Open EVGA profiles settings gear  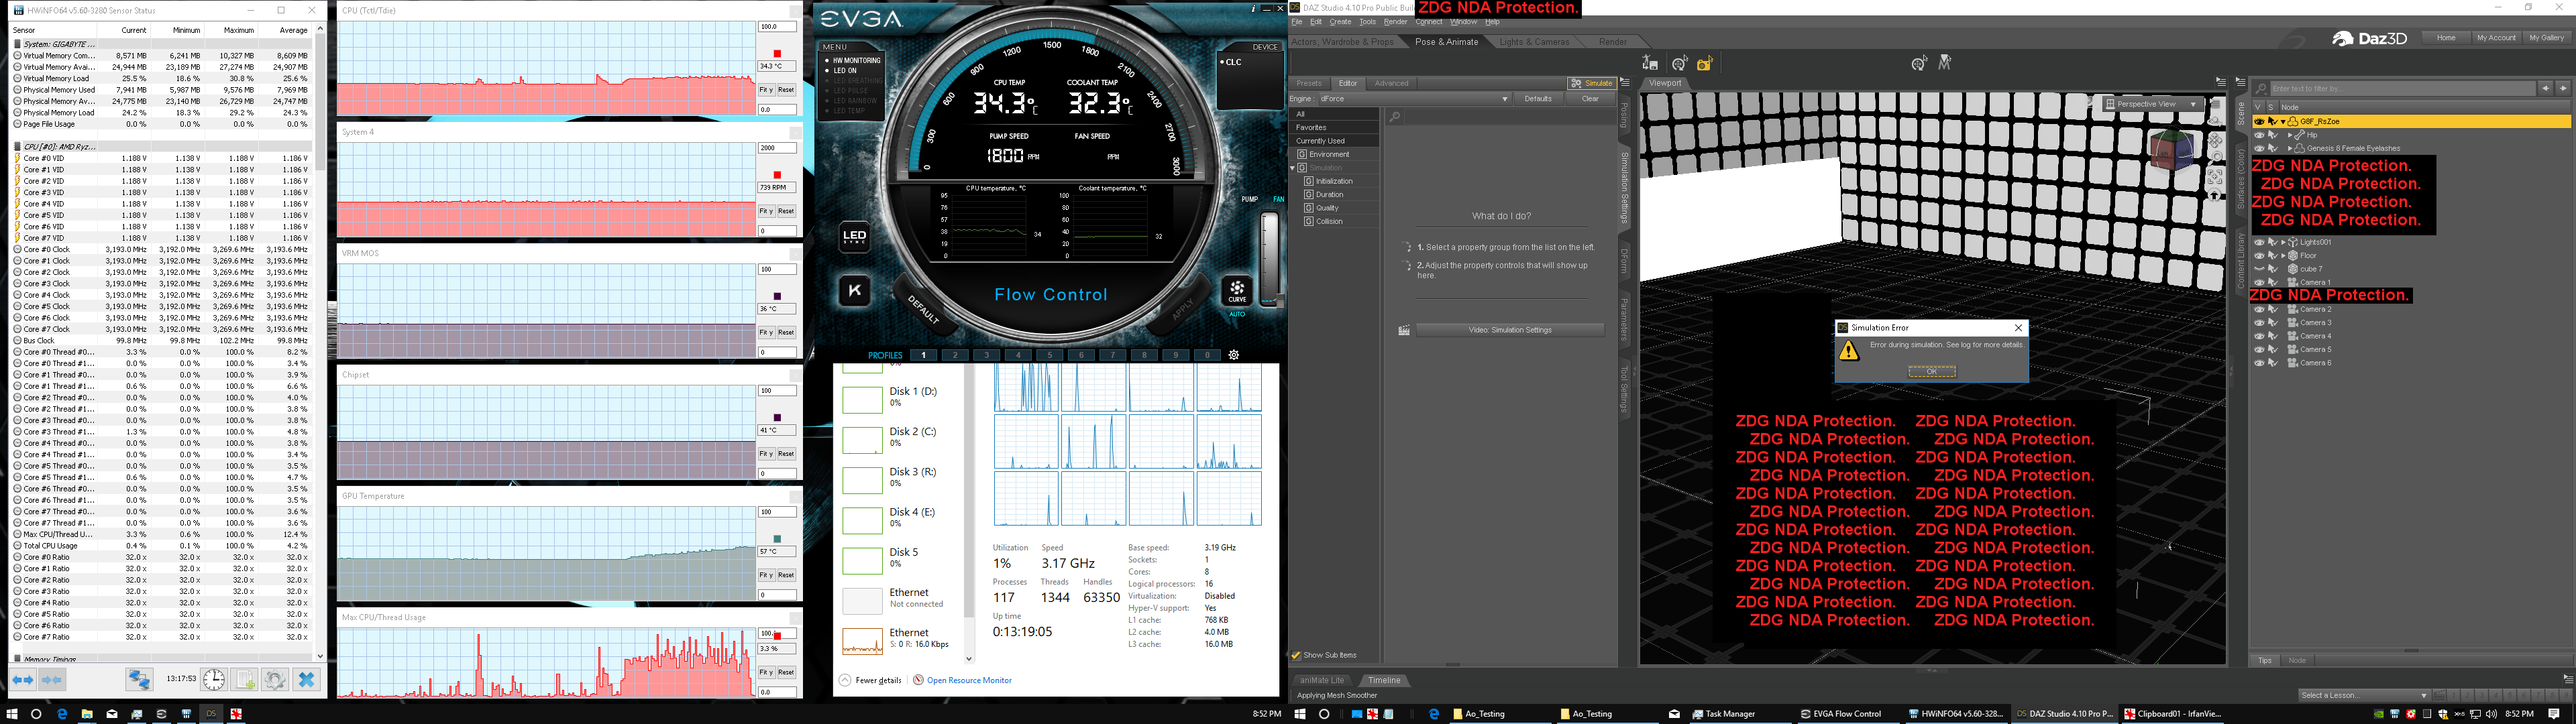(1234, 355)
